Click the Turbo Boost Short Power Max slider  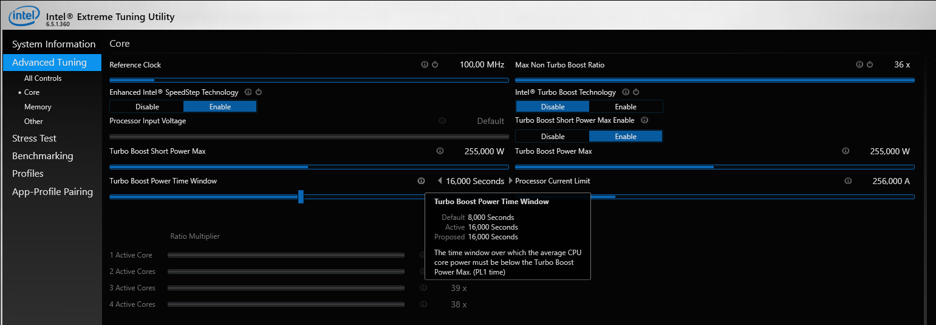(x=309, y=166)
